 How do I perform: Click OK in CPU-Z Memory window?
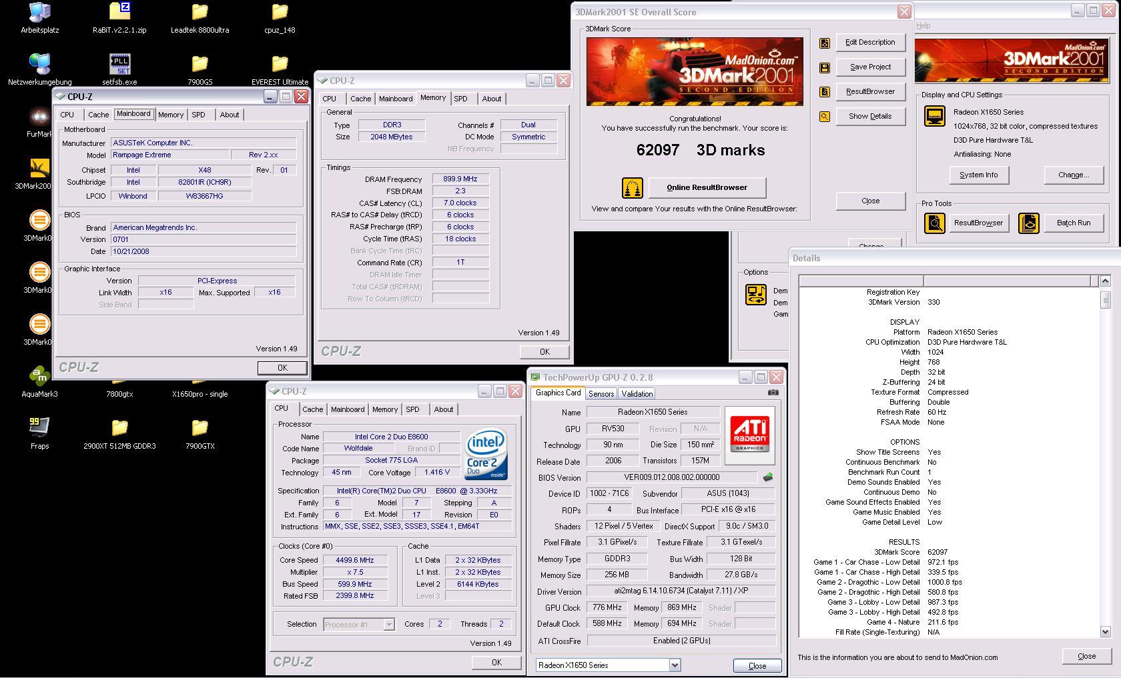pyautogui.click(x=544, y=351)
